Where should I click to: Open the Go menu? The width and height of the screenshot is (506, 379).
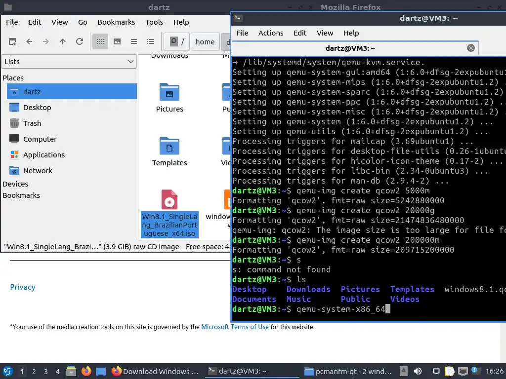(83, 22)
